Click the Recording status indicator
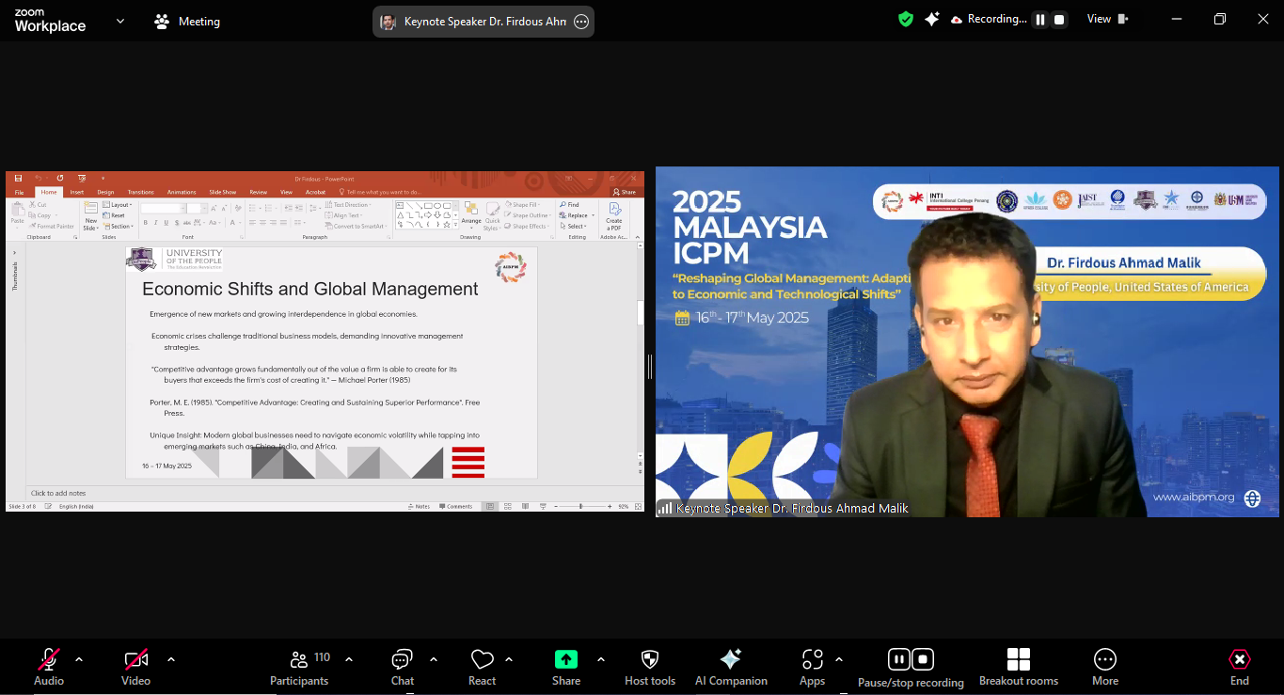Screen dimensions: 1284x695 click(x=989, y=19)
